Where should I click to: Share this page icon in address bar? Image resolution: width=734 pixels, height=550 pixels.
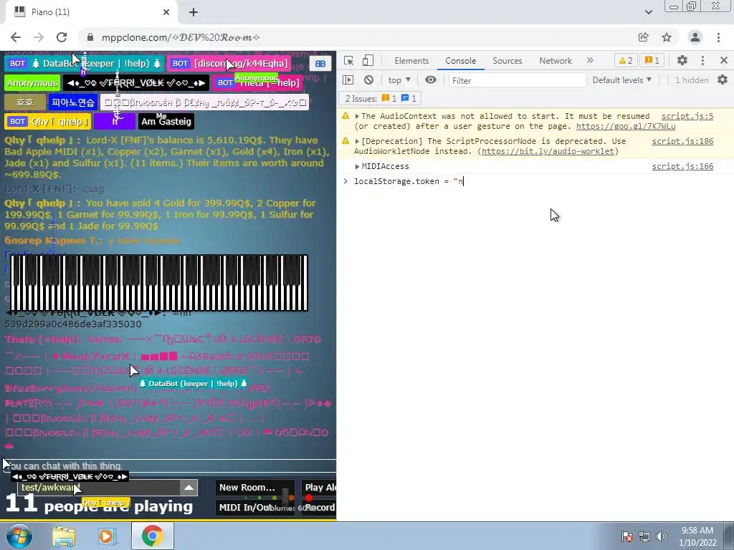point(644,37)
